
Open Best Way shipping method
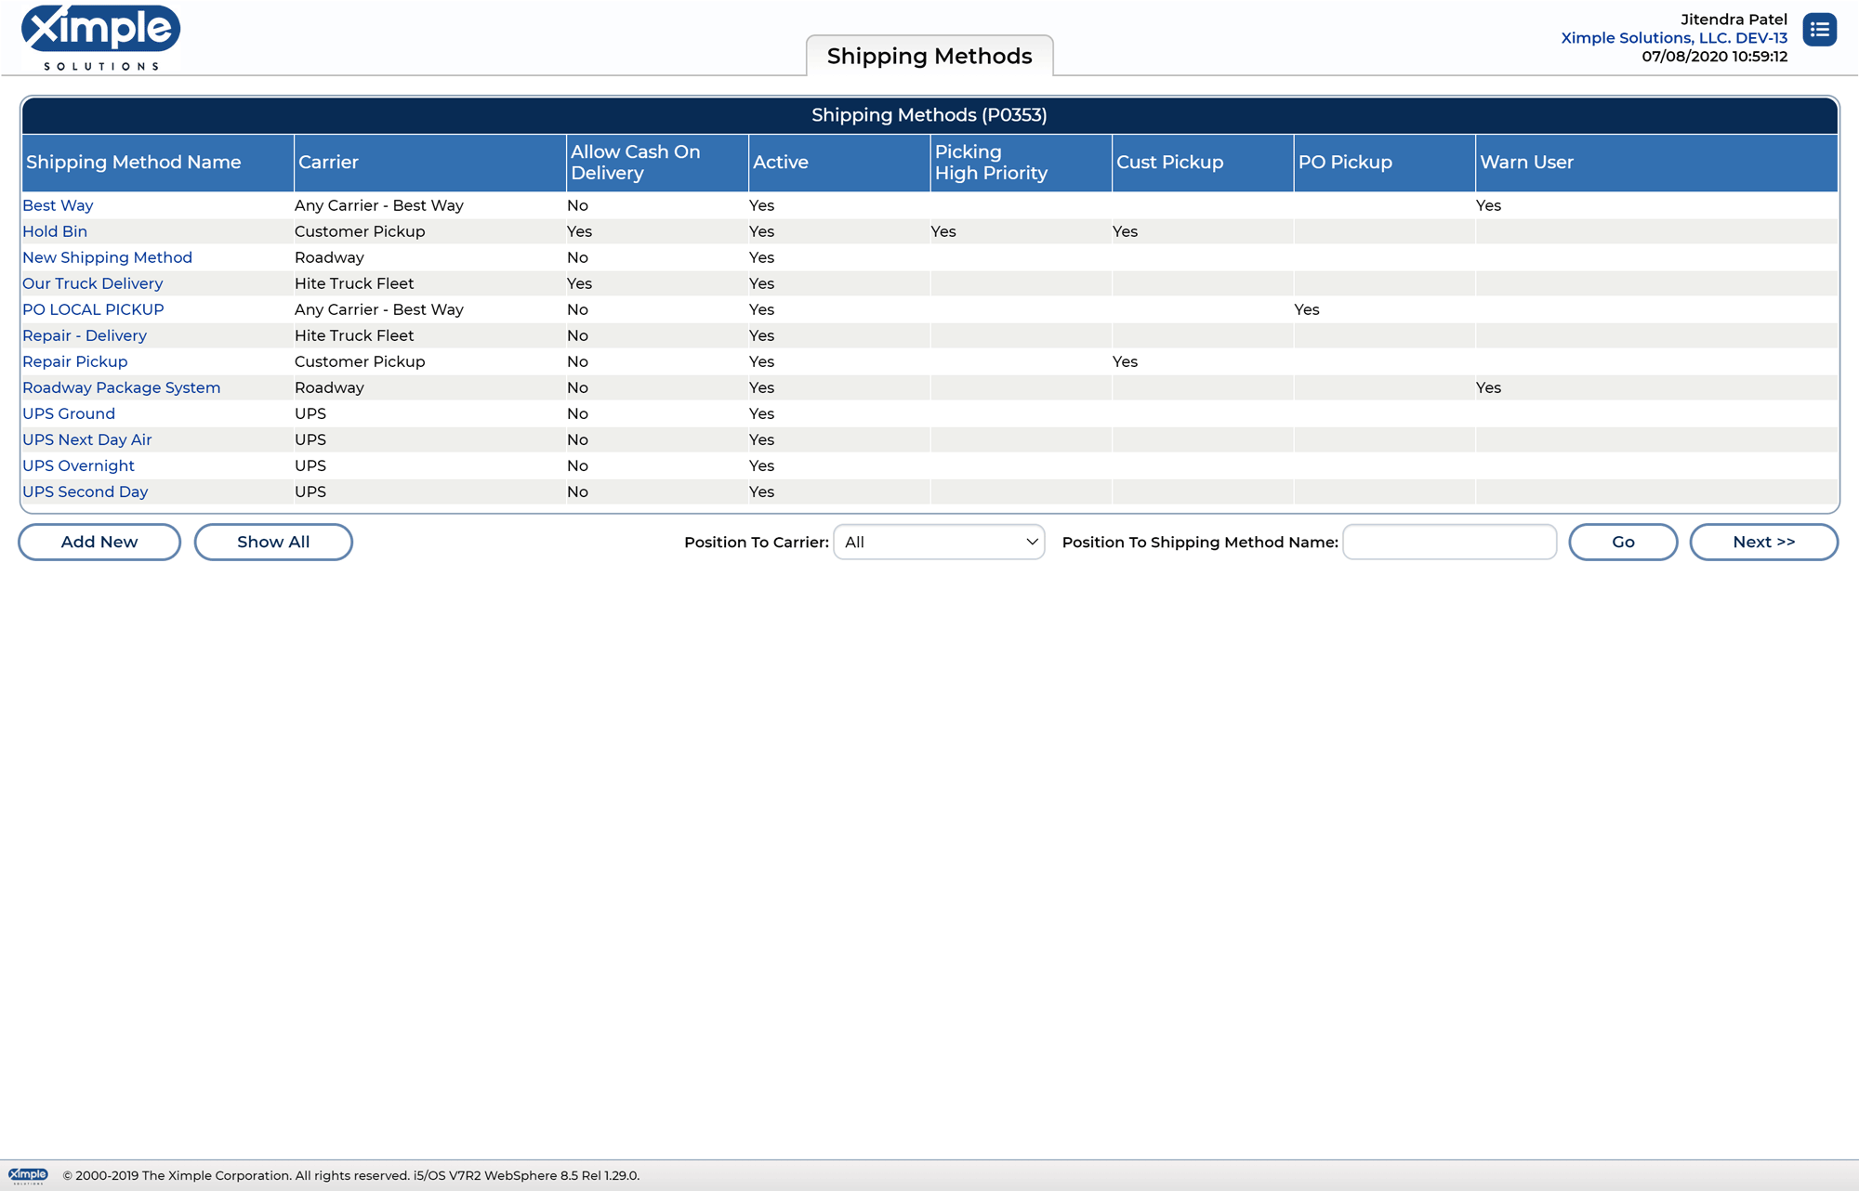58,205
